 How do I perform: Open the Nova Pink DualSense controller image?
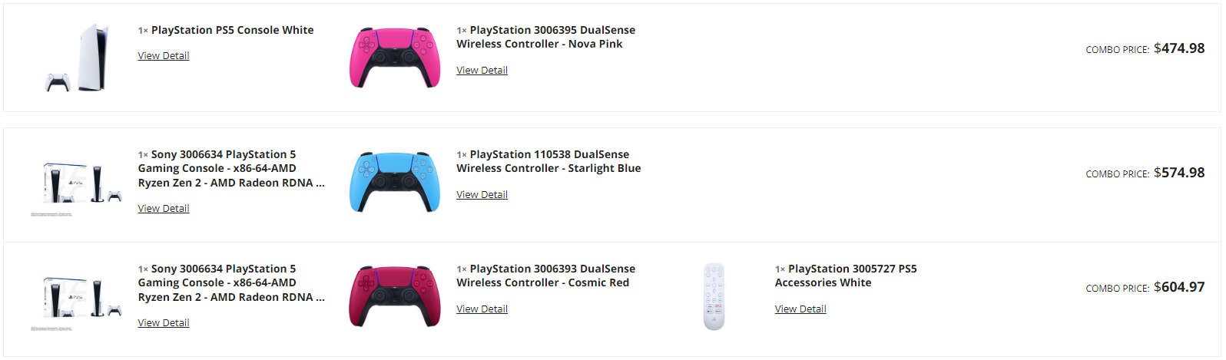[395, 58]
